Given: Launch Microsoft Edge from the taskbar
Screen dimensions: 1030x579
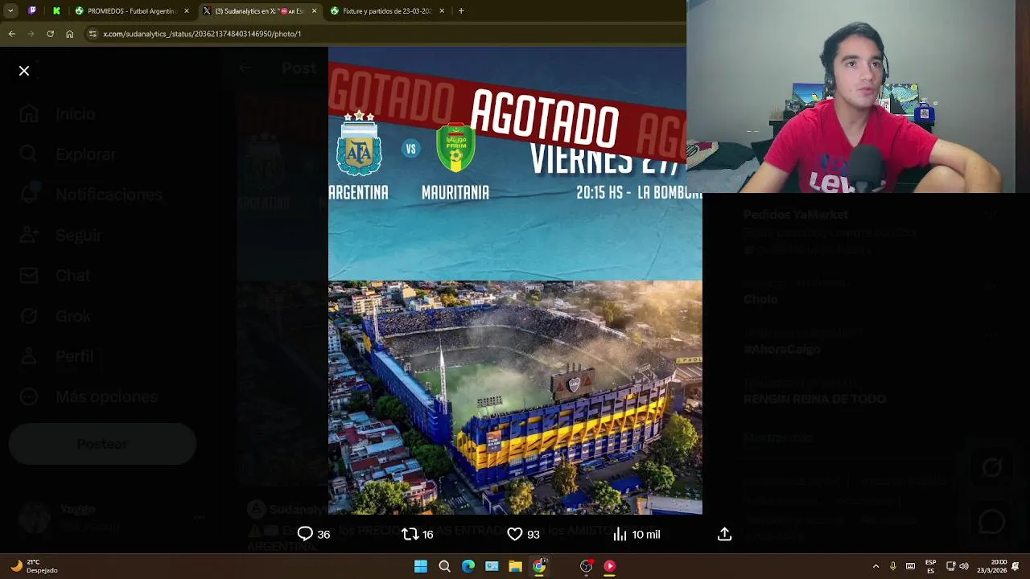Looking at the screenshot, I should pos(468,566).
